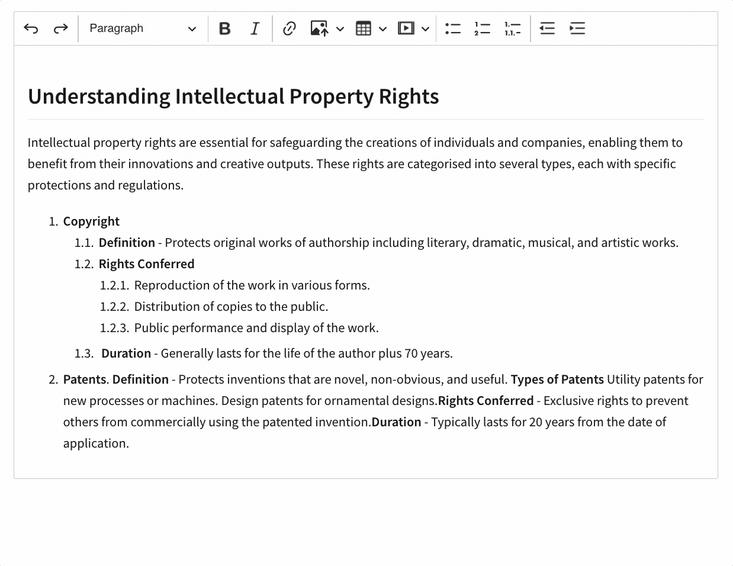The height and width of the screenshot is (566, 733).
Task: Expand the table options arrow
Action: (x=382, y=28)
